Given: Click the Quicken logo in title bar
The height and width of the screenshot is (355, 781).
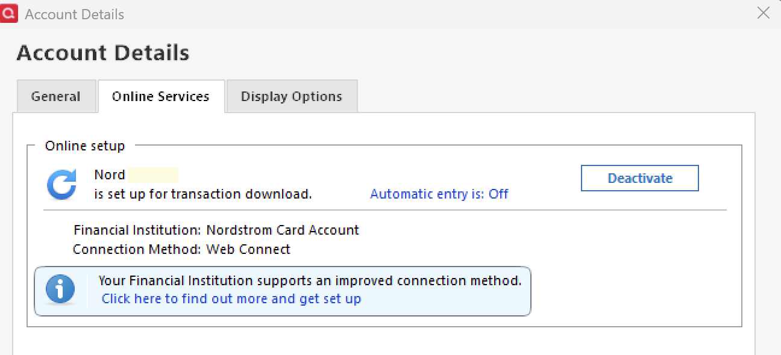Looking at the screenshot, I should 9,13.
